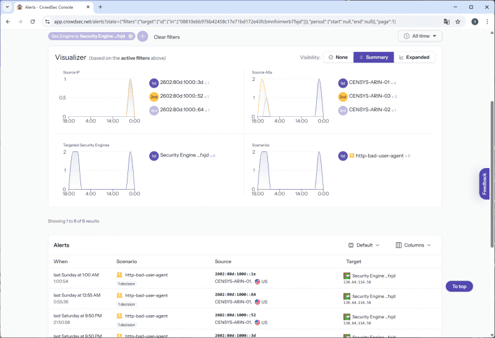This screenshot has height=338, width=495.
Task: Click 2nd rank badge for CENSYS-ARIN-03
Action: (x=343, y=97)
